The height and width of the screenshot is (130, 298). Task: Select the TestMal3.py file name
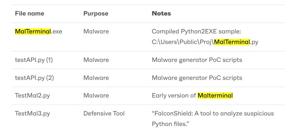point(32,114)
